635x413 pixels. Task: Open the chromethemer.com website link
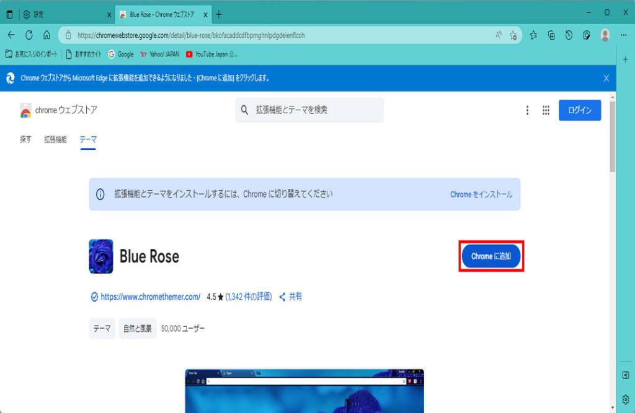[150, 297]
